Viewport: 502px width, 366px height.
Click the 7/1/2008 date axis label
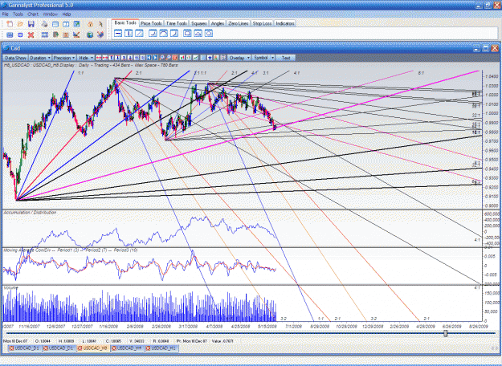click(293, 326)
